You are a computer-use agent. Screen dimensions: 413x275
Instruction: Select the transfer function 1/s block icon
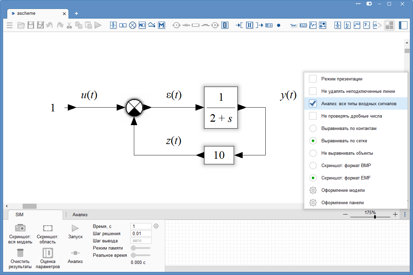[x=113, y=25]
